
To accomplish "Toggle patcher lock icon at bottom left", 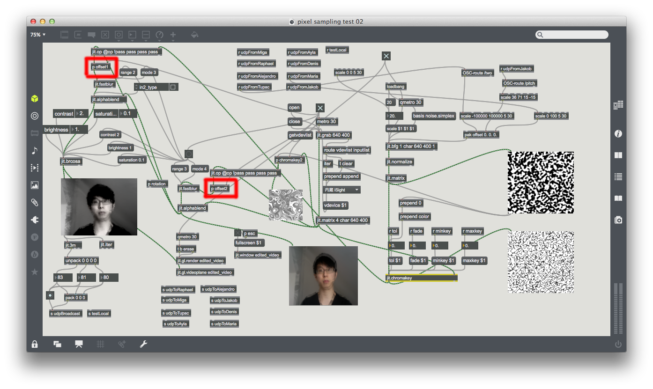I will (35, 345).
